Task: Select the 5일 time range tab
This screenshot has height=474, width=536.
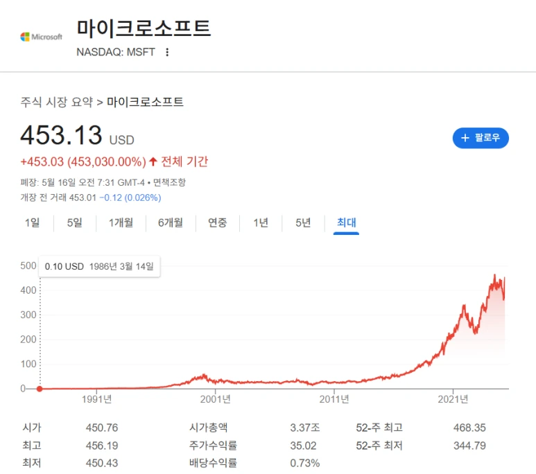Action: click(x=74, y=223)
